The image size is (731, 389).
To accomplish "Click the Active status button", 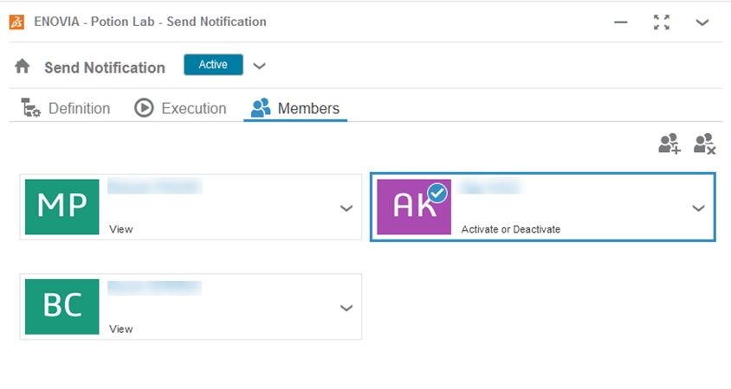I will [x=213, y=65].
